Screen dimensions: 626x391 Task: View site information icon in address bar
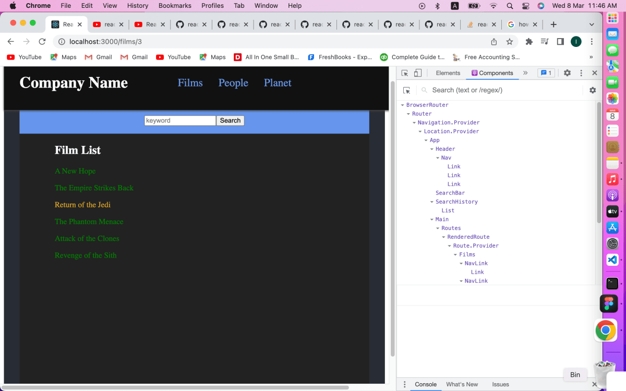tap(61, 42)
